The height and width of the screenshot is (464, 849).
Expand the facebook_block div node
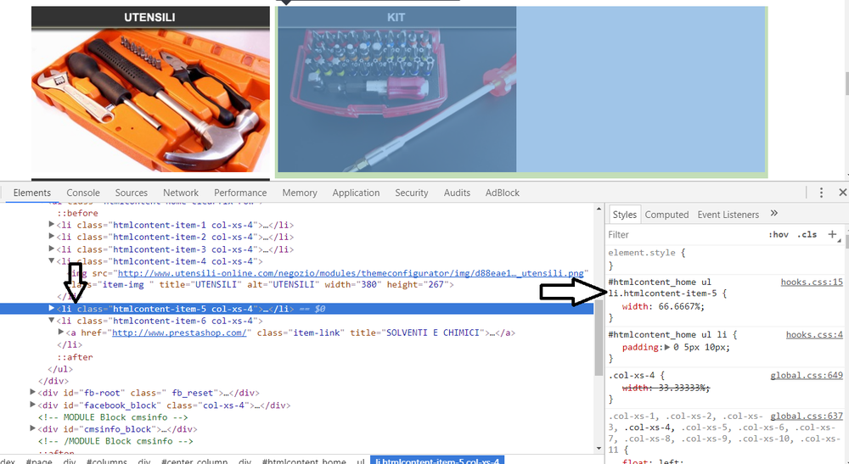pyautogui.click(x=32, y=405)
